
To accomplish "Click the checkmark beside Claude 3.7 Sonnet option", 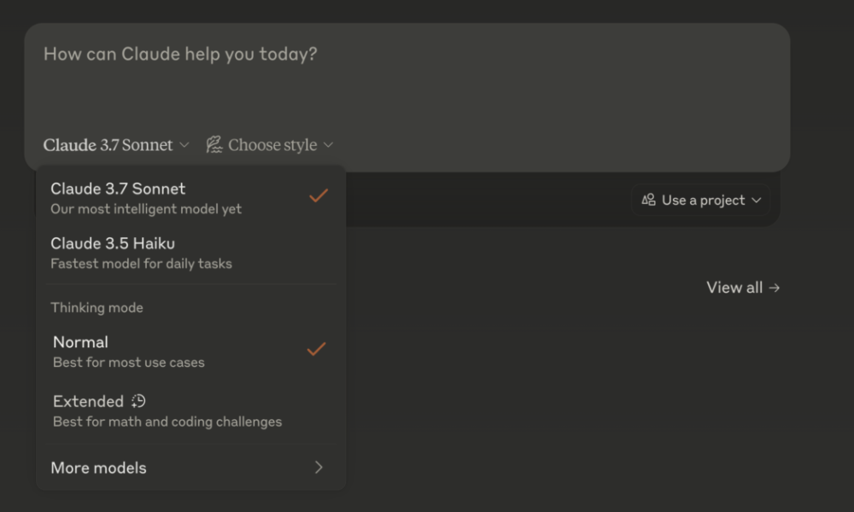I will pyautogui.click(x=319, y=196).
